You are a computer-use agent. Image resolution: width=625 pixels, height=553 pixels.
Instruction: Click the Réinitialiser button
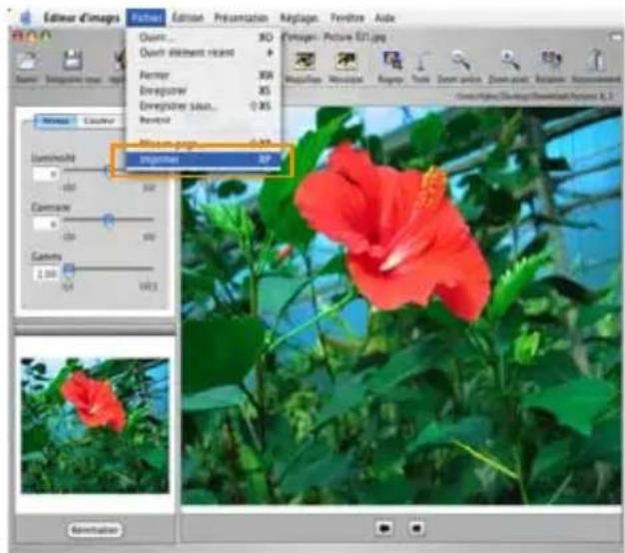tap(95, 530)
